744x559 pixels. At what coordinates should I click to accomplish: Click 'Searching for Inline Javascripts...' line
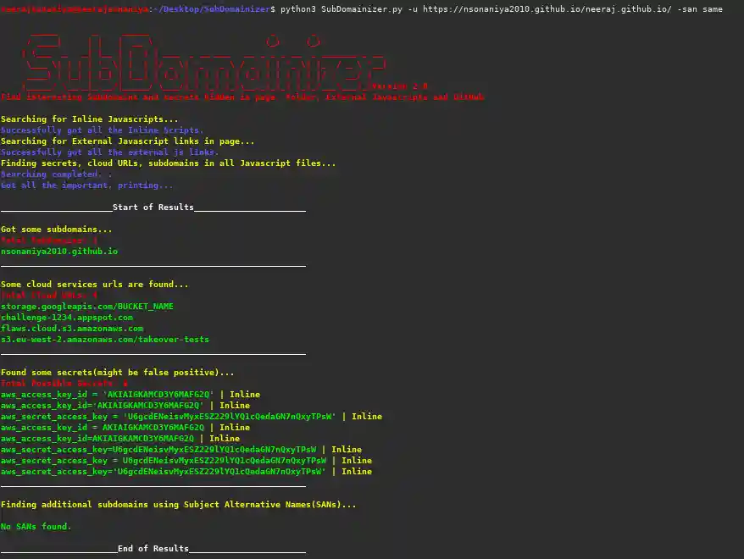[90, 119]
